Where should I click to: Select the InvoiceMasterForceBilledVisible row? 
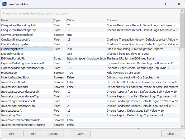(90, 120)
